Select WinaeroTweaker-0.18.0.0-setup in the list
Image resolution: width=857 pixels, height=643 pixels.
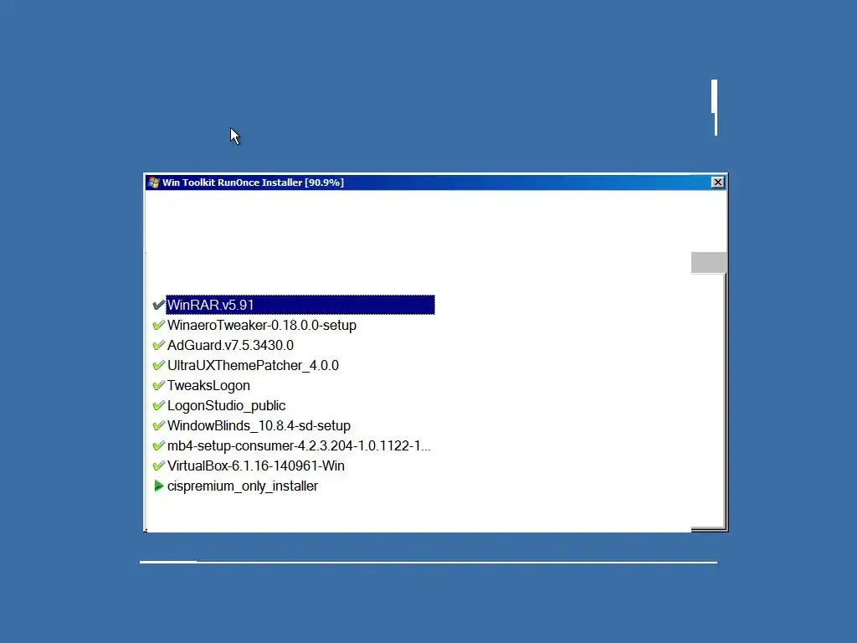262,326
